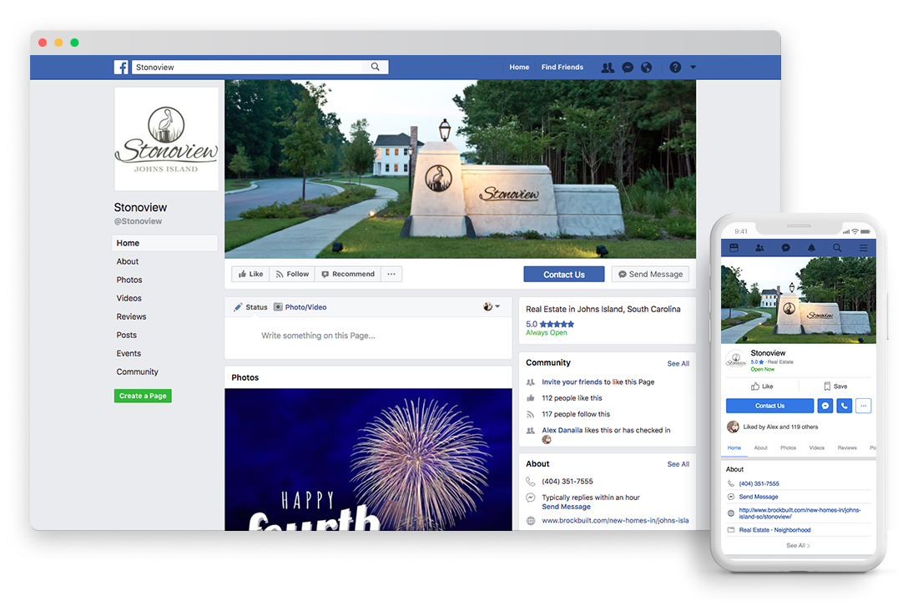The height and width of the screenshot is (601, 918).
Task: Open Reviews in page sidebar
Action: pos(131,316)
